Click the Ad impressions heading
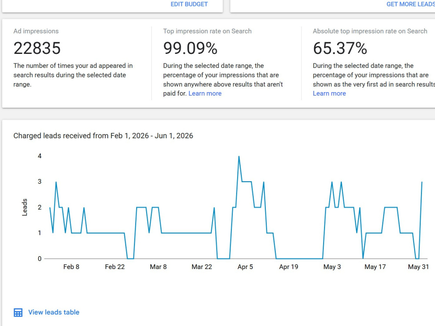 point(36,31)
